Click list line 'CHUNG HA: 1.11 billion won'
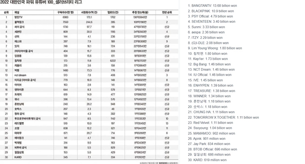This screenshot has height=164, width=305. coord(211,112)
